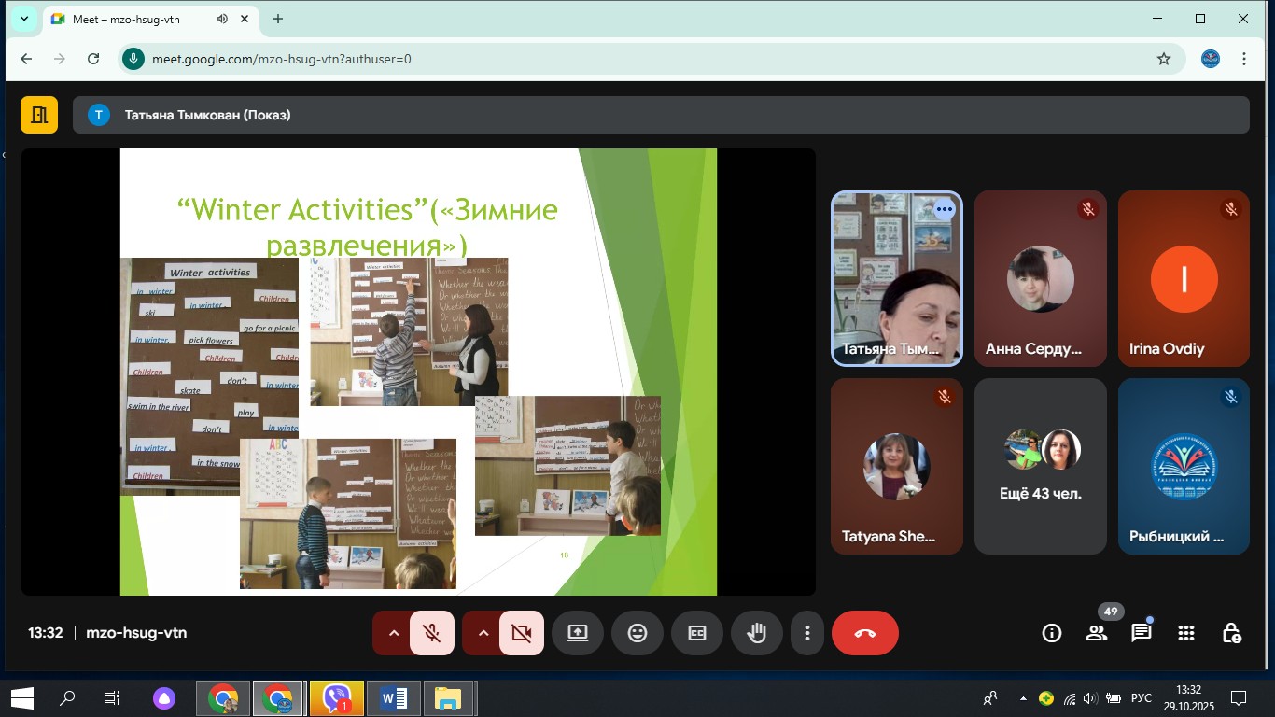
Task: Open the chat messages panel
Action: [1141, 633]
